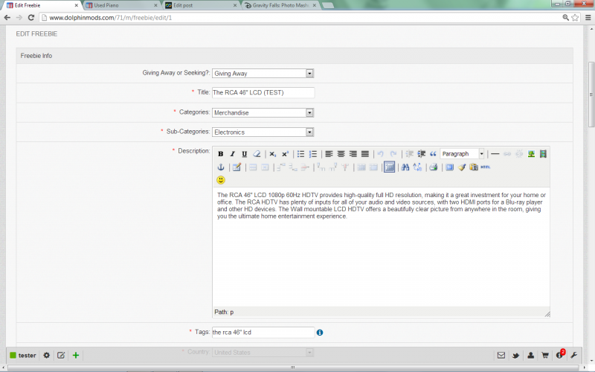Align description text left

tap(329, 154)
